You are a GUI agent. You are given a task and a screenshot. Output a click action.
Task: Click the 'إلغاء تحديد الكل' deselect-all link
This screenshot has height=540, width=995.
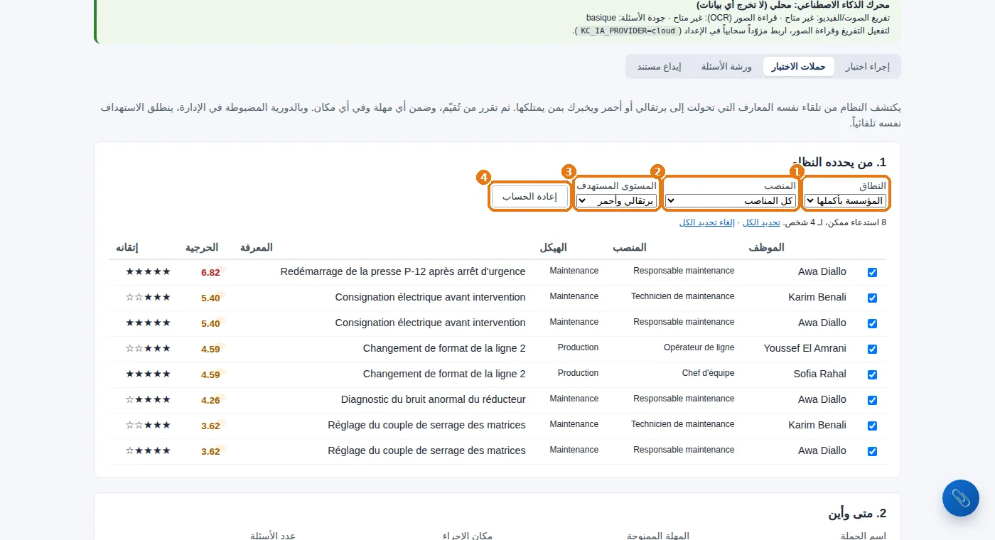click(x=707, y=222)
